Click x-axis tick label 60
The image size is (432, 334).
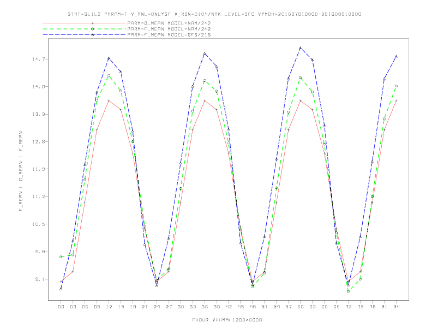[x=301, y=307]
